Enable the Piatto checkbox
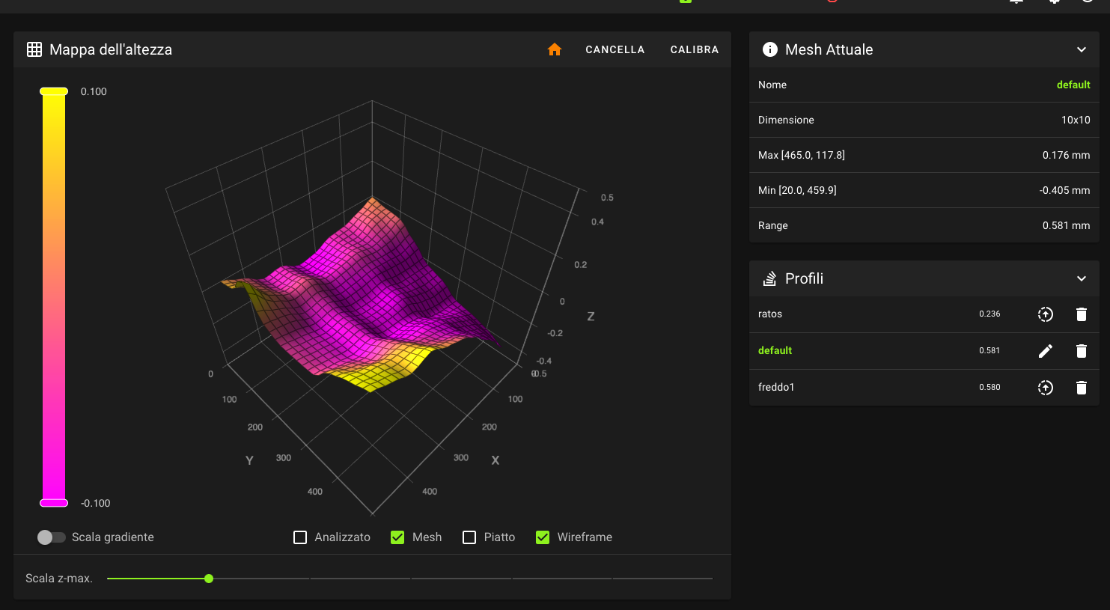Image resolution: width=1110 pixels, height=610 pixels. pyautogui.click(x=469, y=537)
